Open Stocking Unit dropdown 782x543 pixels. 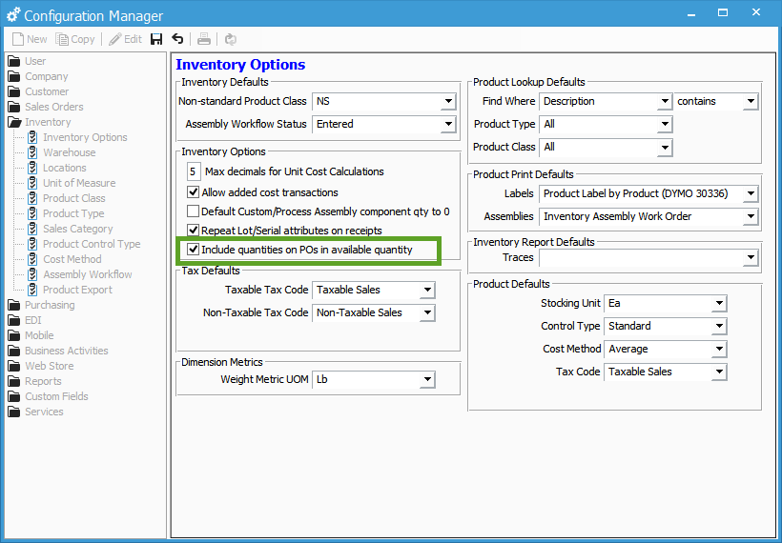coord(719,303)
